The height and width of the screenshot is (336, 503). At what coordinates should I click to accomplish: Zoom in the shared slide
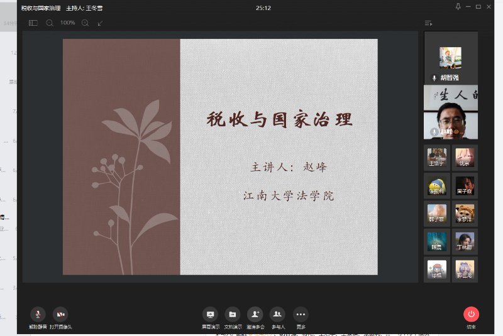coord(86,23)
